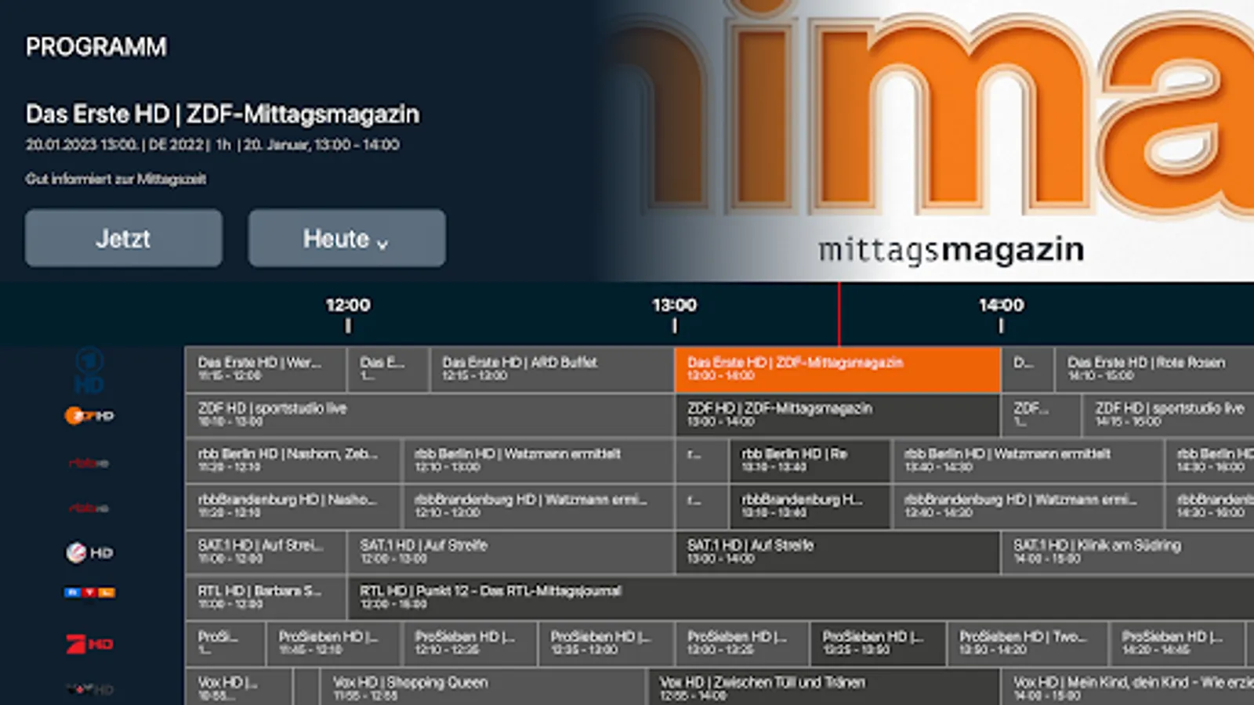Choose the rbb logo beside the rbbBrandenburg row

(89, 508)
